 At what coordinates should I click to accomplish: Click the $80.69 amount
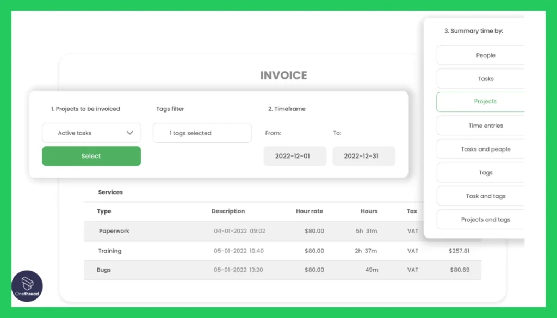(460, 270)
